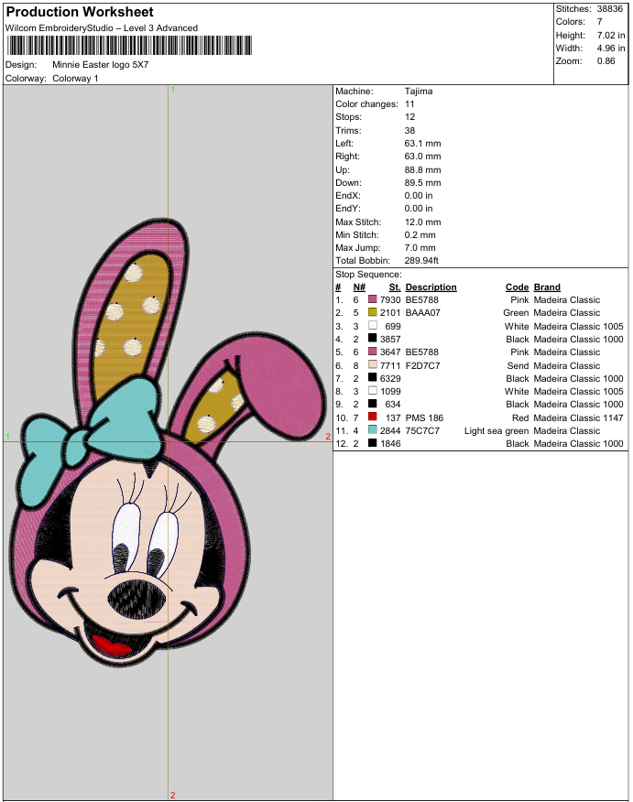Click the black swatch in stop row 4

coord(373,339)
